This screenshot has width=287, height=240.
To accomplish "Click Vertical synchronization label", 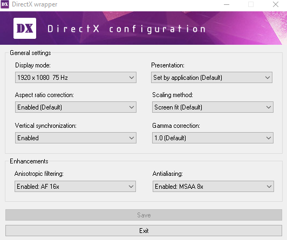I will point(45,126).
